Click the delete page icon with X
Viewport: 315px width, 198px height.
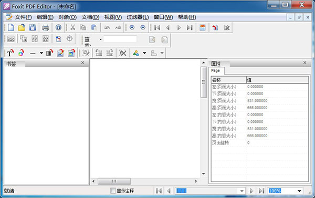(227, 27)
